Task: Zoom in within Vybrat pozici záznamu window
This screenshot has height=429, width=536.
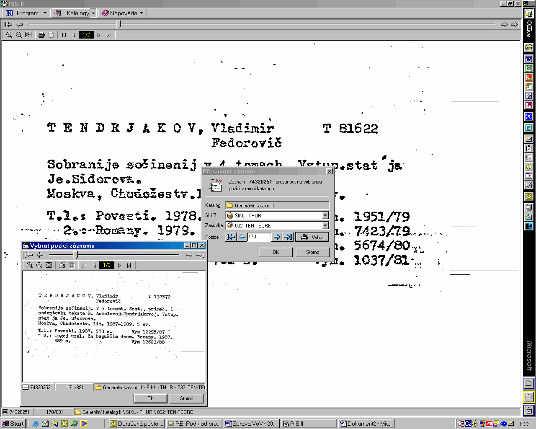Action: click(x=30, y=265)
